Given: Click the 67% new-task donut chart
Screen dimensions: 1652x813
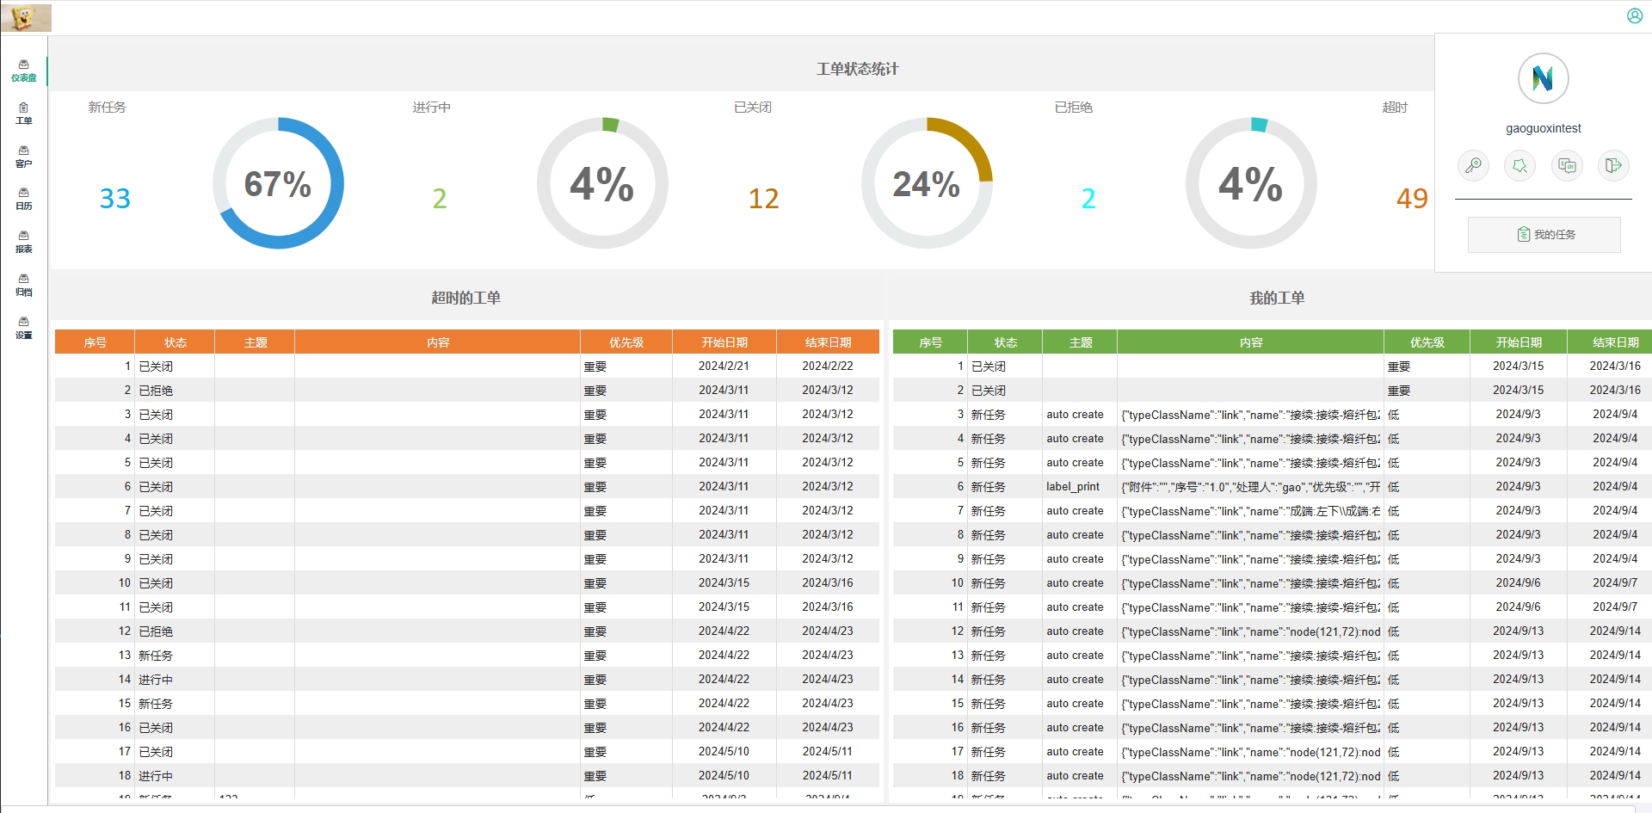Looking at the screenshot, I should coord(278,183).
